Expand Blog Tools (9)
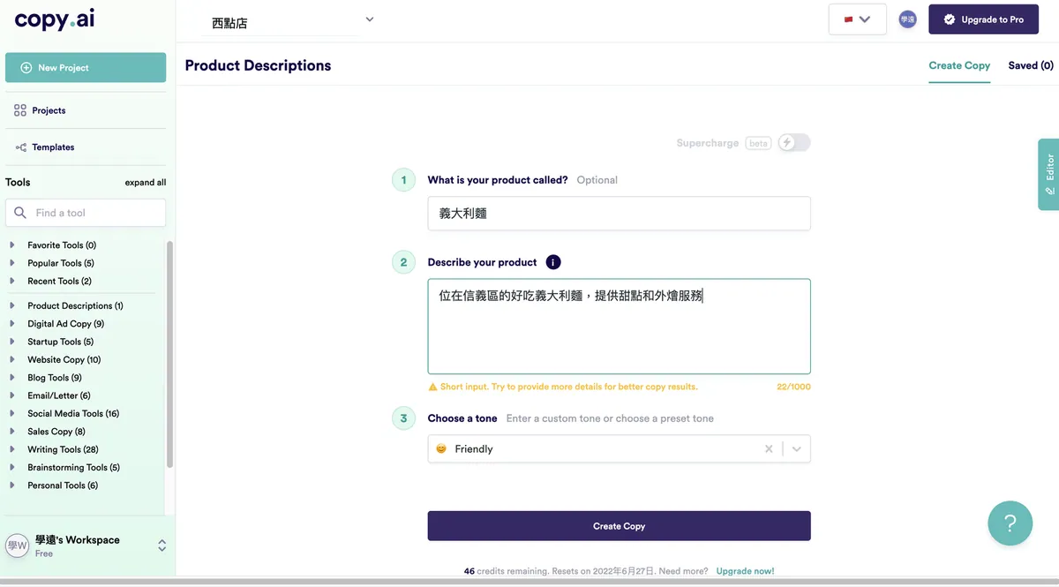 pyautogui.click(x=55, y=378)
